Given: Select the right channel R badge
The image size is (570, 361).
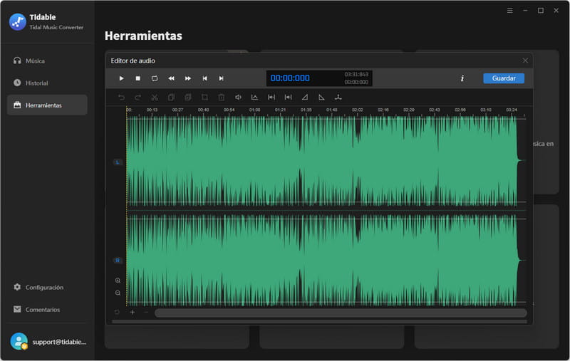Looking at the screenshot, I should point(118,261).
